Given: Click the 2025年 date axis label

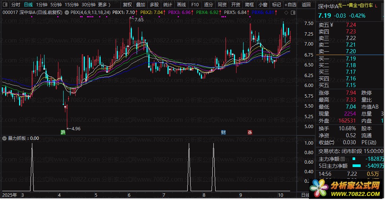Looking at the screenshot, I should pos(10,195).
